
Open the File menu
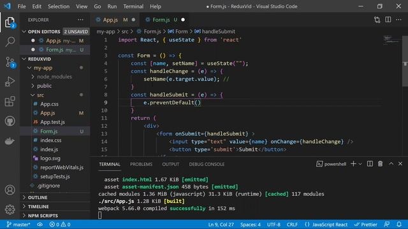pyautogui.click(x=22, y=6)
